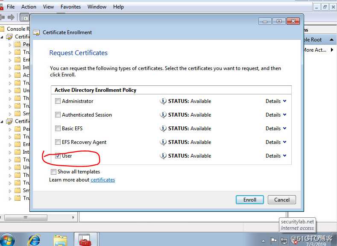This screenshot has width=337, height=246.
Task: Expand the "Ac" folder tree node
Action: click(10, 76)
